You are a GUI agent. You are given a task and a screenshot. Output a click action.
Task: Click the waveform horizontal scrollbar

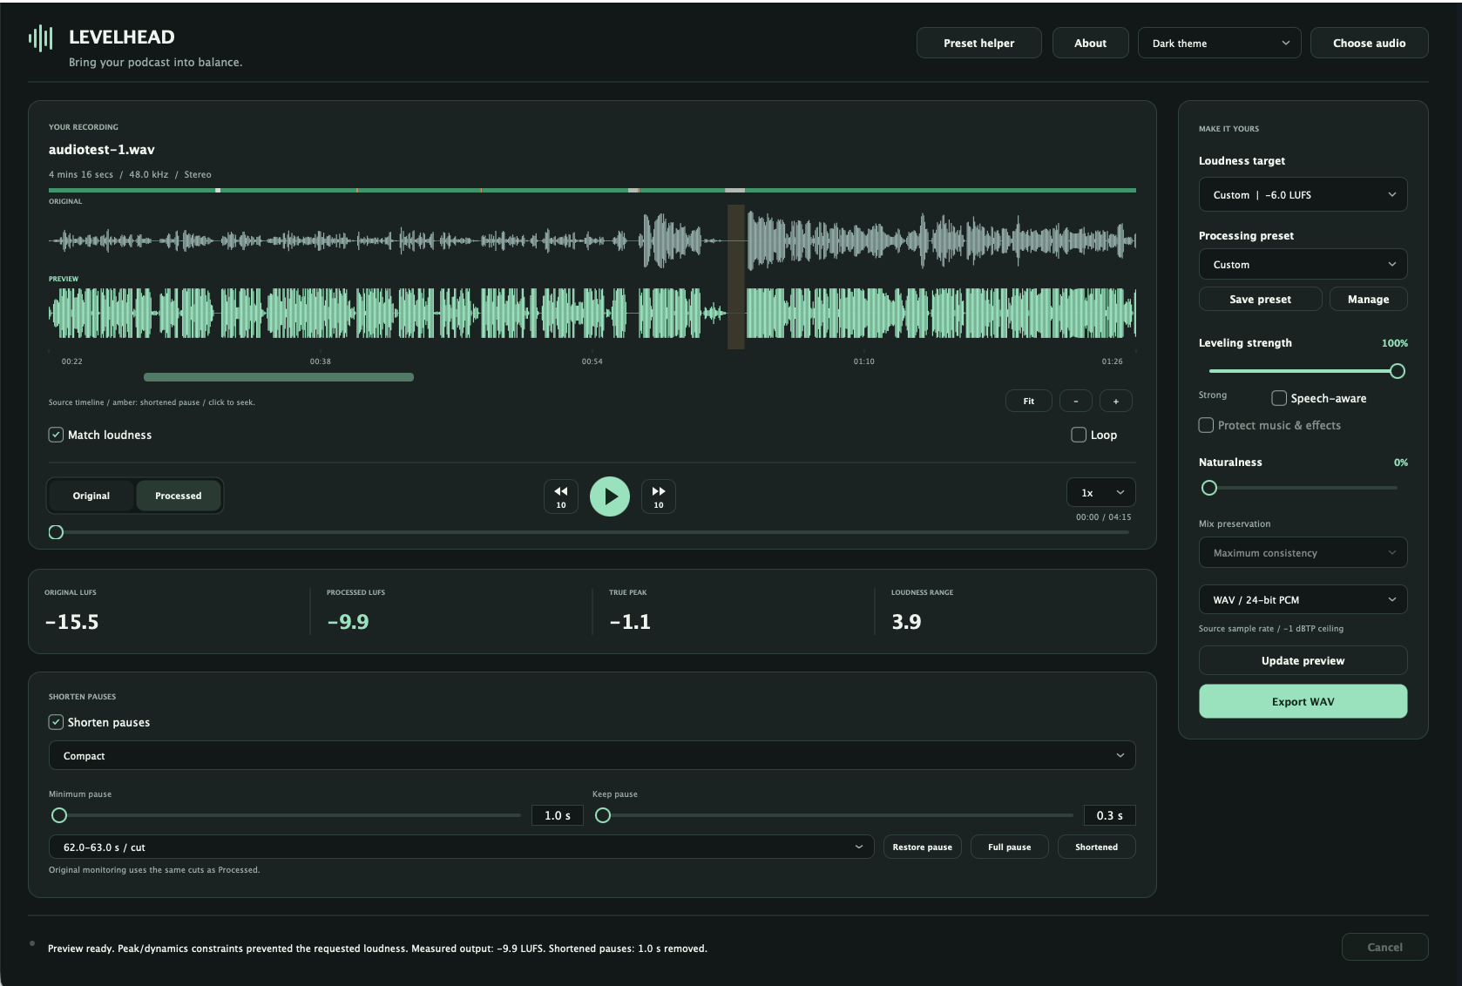click(x=279, y=377)
